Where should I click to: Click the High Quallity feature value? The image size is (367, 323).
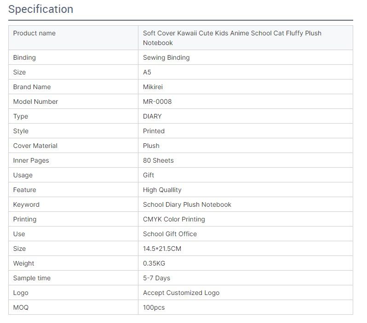point(162,190)
